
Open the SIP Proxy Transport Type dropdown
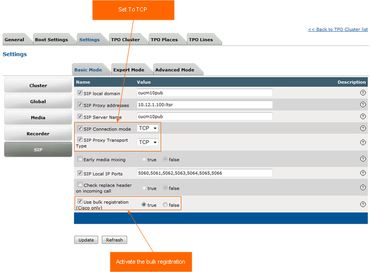point(148,142)
